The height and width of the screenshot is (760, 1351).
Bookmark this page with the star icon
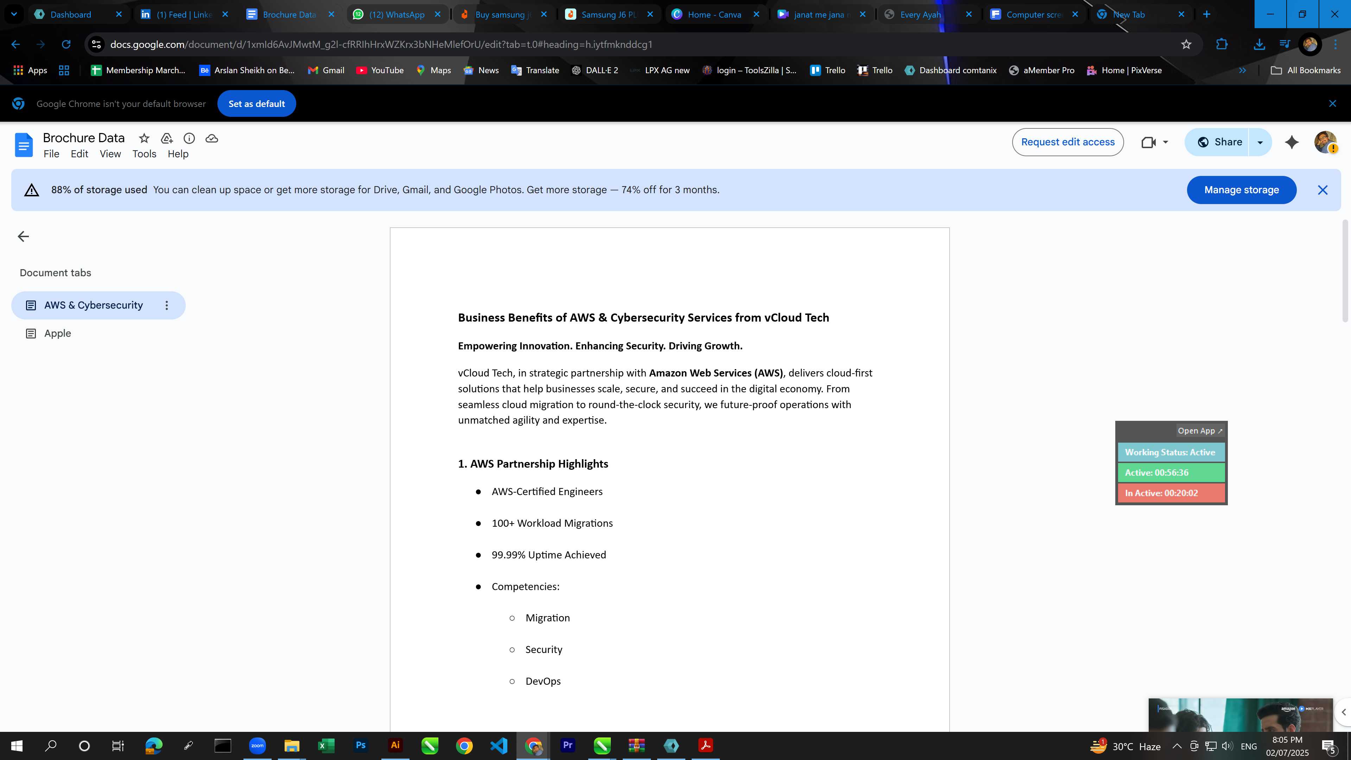point(1186,45)
